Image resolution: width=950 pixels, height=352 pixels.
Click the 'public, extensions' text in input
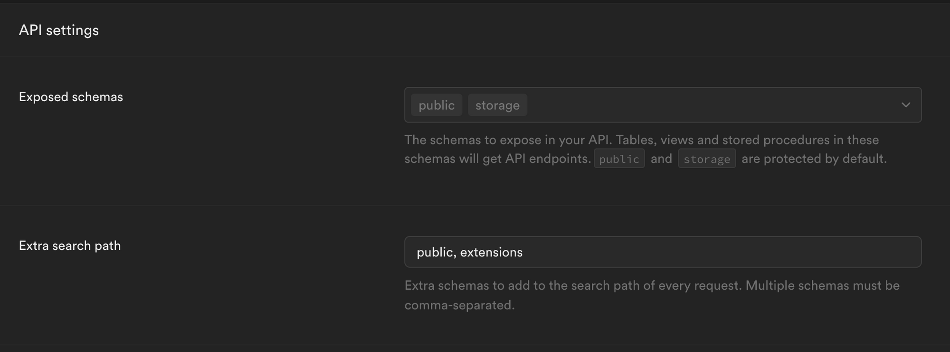[x=469, y=252]
